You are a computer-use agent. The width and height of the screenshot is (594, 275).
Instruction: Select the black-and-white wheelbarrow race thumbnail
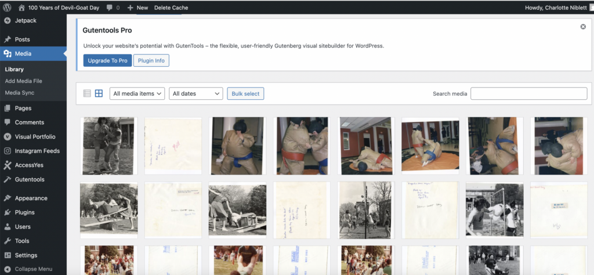[108, 210]
